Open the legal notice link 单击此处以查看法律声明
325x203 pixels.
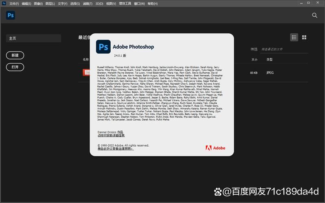coord(115,149)
